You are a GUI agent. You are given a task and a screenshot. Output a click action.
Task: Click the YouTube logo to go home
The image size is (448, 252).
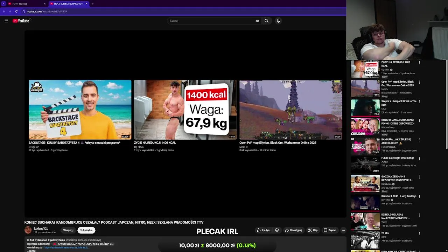pos(21,21)
